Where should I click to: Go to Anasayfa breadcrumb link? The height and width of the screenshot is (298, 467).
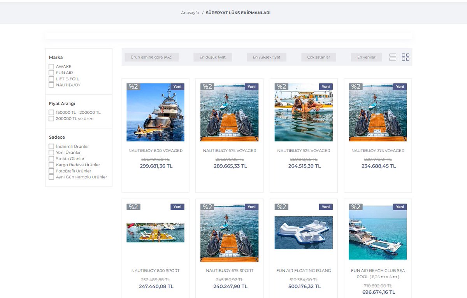click(x=190, y=13)
